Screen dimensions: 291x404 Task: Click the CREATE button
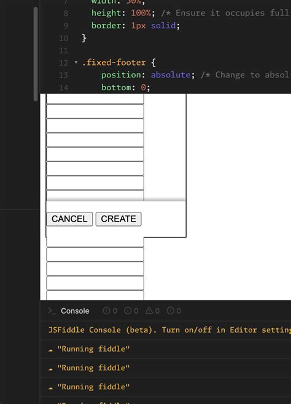(x=118, y=219)
